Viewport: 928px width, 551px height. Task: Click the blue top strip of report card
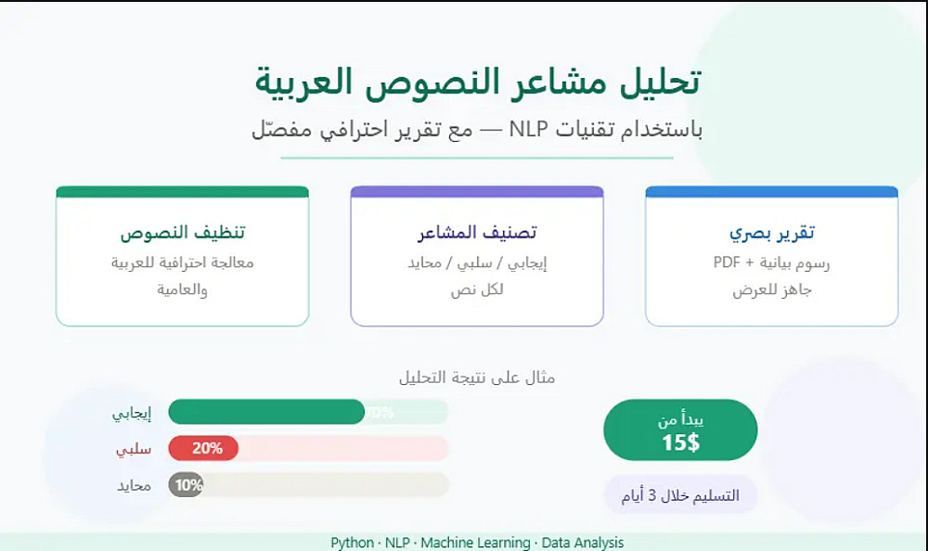[x=772, y=192]
